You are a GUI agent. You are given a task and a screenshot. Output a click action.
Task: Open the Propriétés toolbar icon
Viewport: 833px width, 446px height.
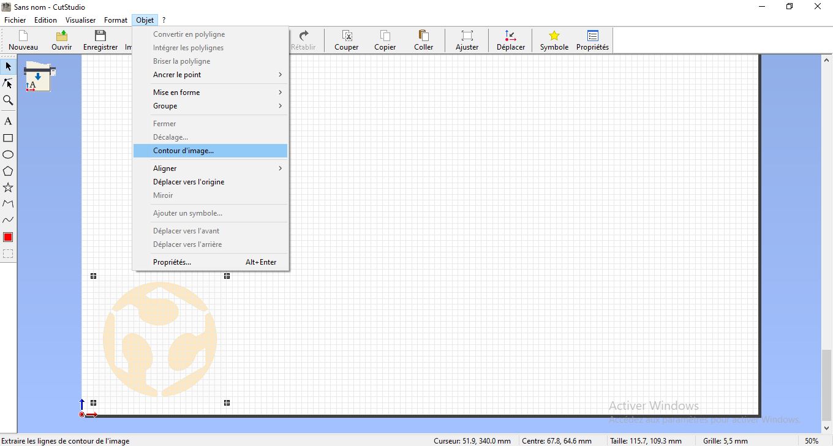(593, 40)
